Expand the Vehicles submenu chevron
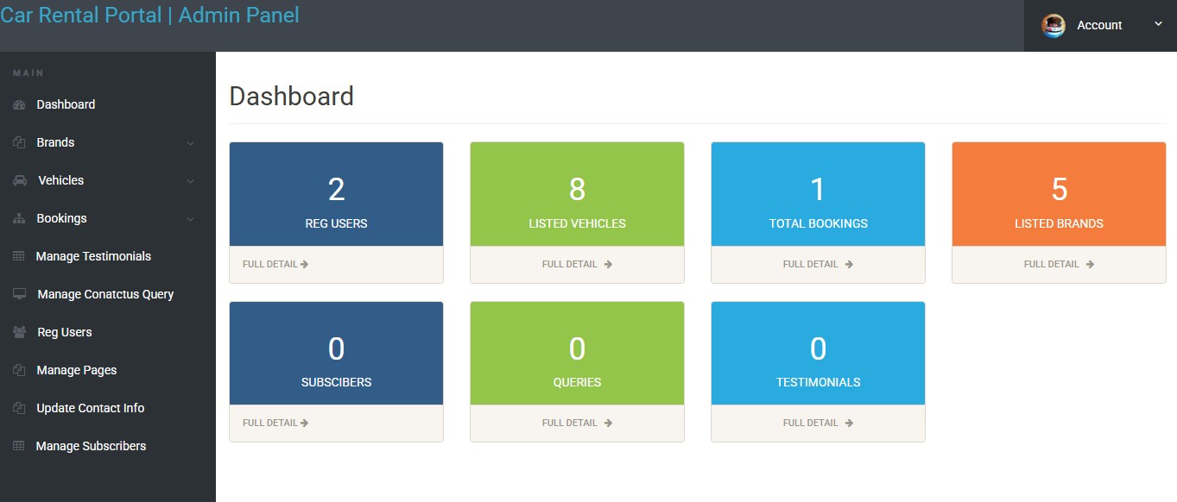The height and width of the screenshot is (502, 1177). coord(191,181)
